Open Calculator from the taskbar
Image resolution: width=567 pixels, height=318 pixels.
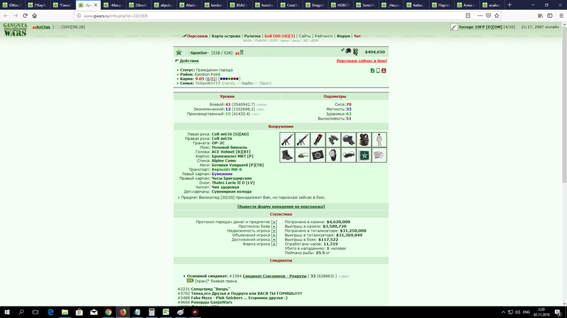tap(152, 313)
